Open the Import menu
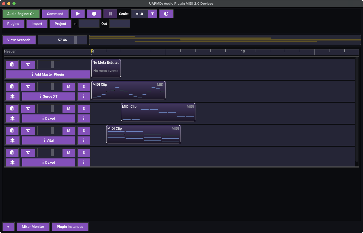The height and width of the screenshot is (233, 363). pyautogui.click(x=37, y=24)
